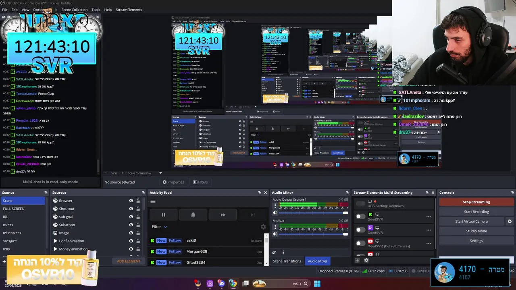Image resolution: width=516 pixels, height=290 pixels.
Task: Open the Scale to Window dropdown arrow
Action: [x=160, y=173]
